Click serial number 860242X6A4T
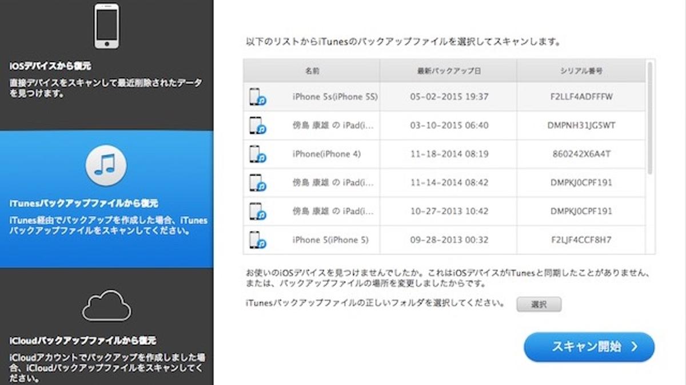The image size is (686, 385). 581,154
